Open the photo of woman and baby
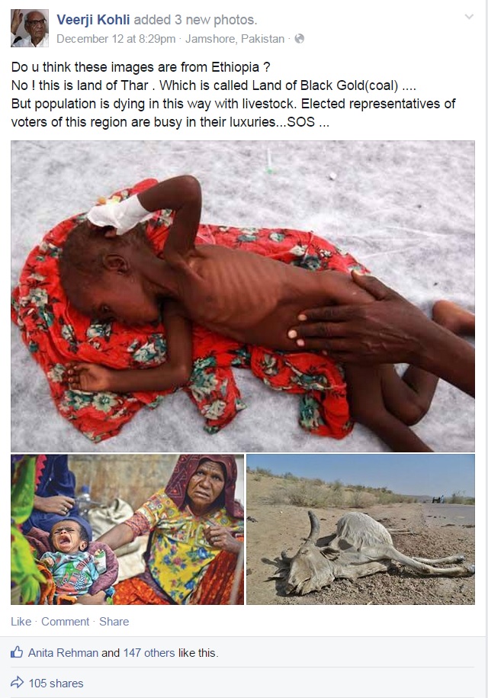 (127, 529)
